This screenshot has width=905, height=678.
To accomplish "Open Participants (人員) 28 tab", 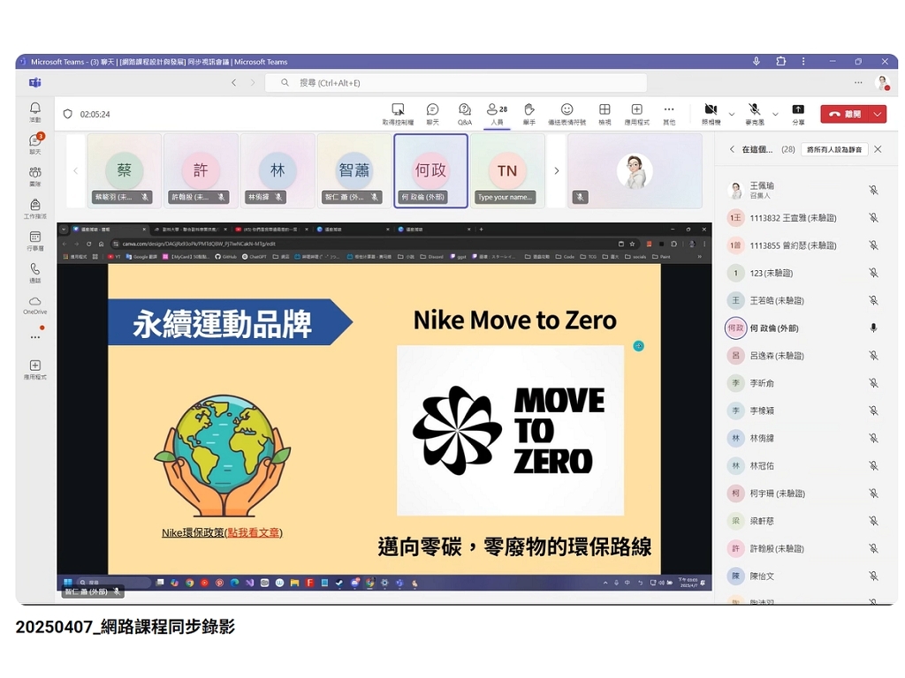I will pyautogui.click(x=497, y=114).
